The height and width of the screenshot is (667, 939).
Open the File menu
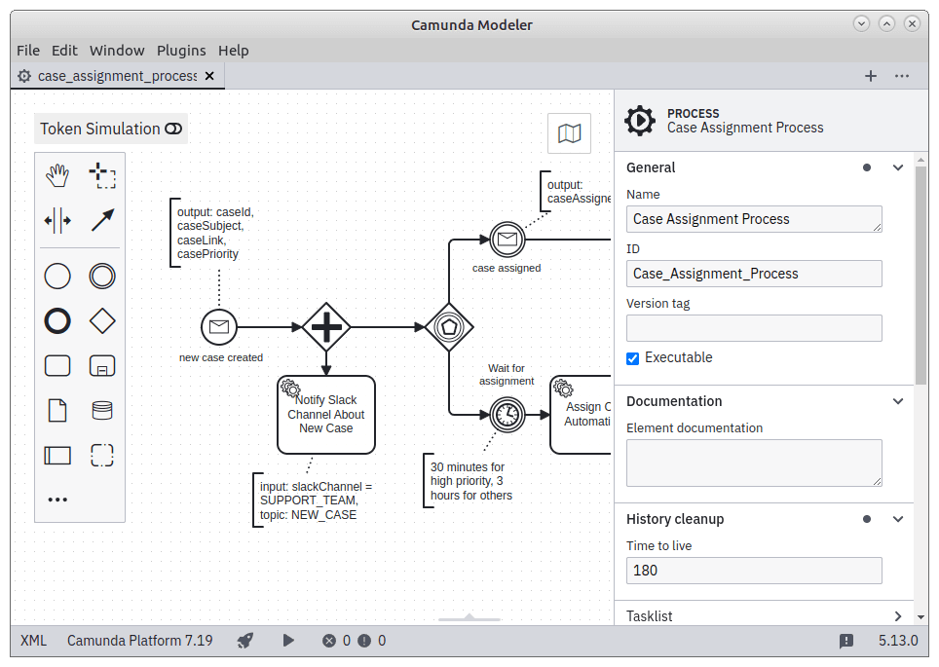pyautogui.click(x=28, y=51)
